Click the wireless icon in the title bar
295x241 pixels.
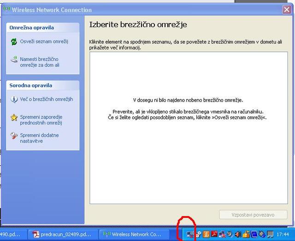[6, 9]
